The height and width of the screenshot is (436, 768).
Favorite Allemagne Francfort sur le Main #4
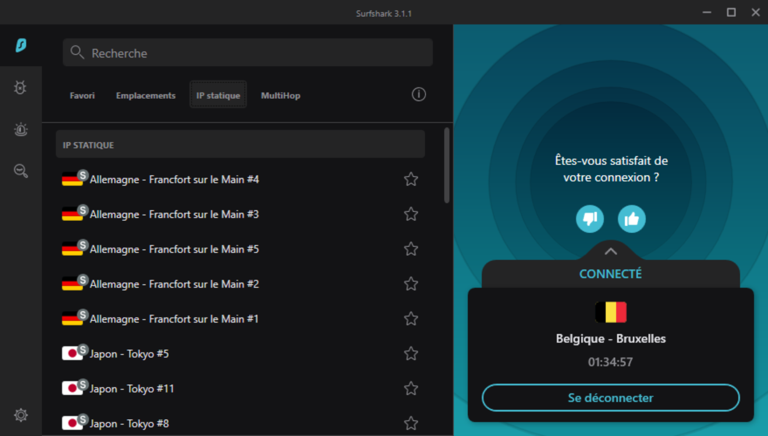coord(411,179)
